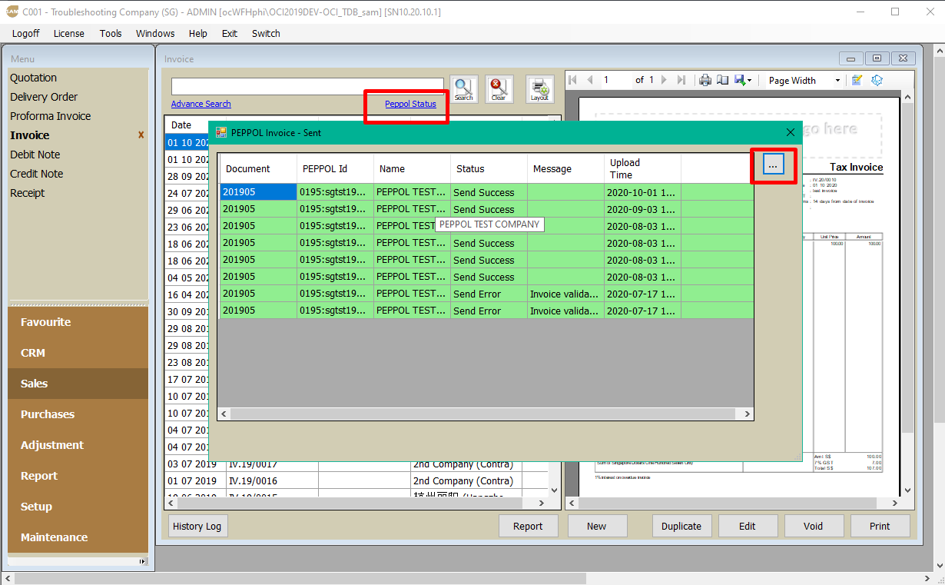Image resolution: width=945 pixels, height=585 pixels.
Task: Open the Page Width zoom dropdown
Action: pyautogui.click(x=837, y=80)
